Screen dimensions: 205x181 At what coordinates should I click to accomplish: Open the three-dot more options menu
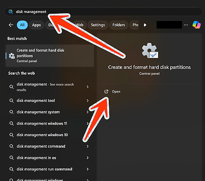coord(186,25)
